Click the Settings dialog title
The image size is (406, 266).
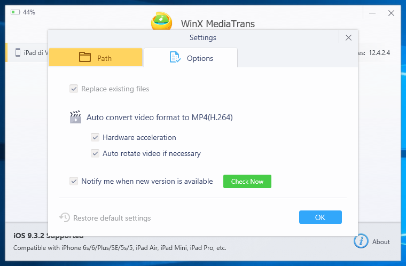coord(203,37)
